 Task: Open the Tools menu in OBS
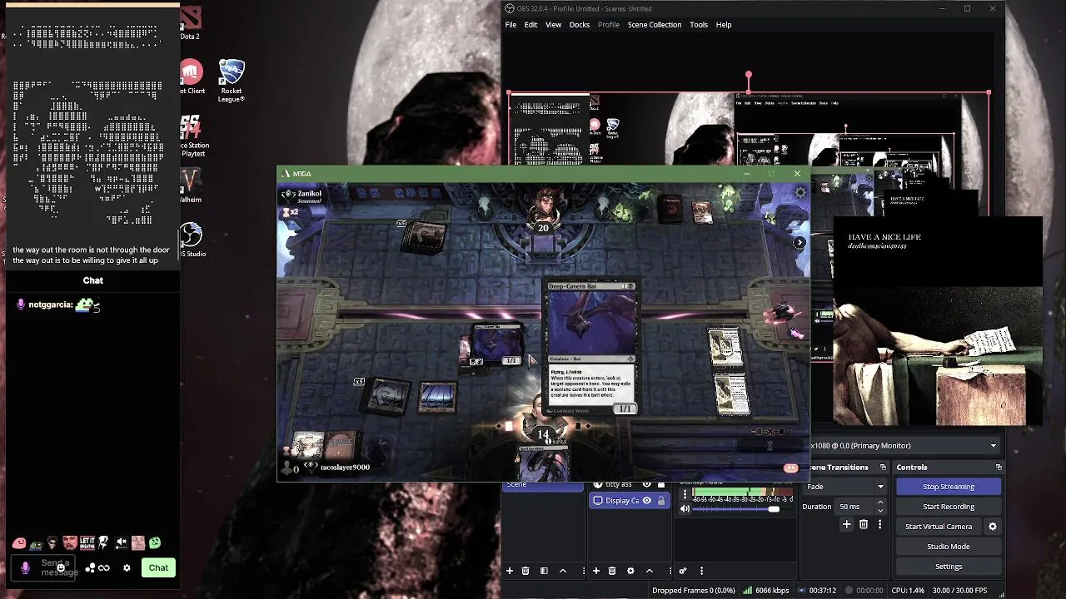tap(699, 25)
